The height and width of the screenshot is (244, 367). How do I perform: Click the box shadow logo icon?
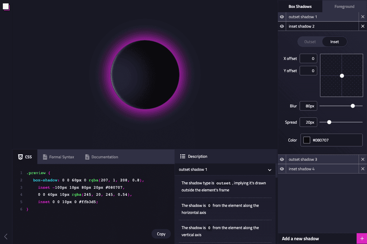[x=6, y=6]
